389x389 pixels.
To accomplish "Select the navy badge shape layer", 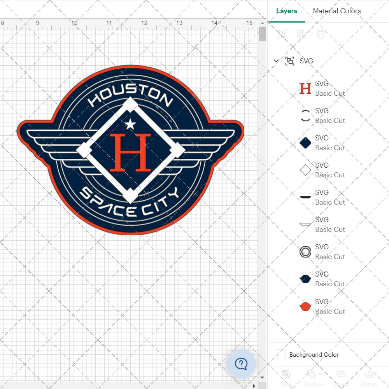I will 305,279.
